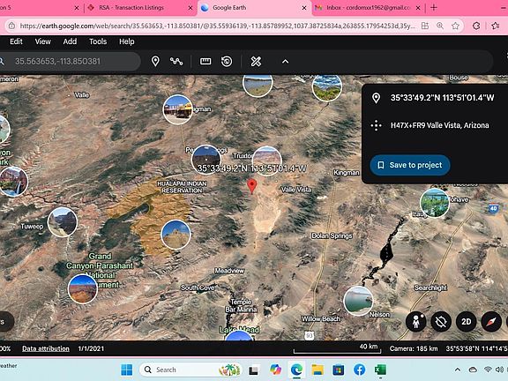Open Microsoft Edge on the taskbar
This screenshot has width=508, height=381.
(x=296, y=370)
